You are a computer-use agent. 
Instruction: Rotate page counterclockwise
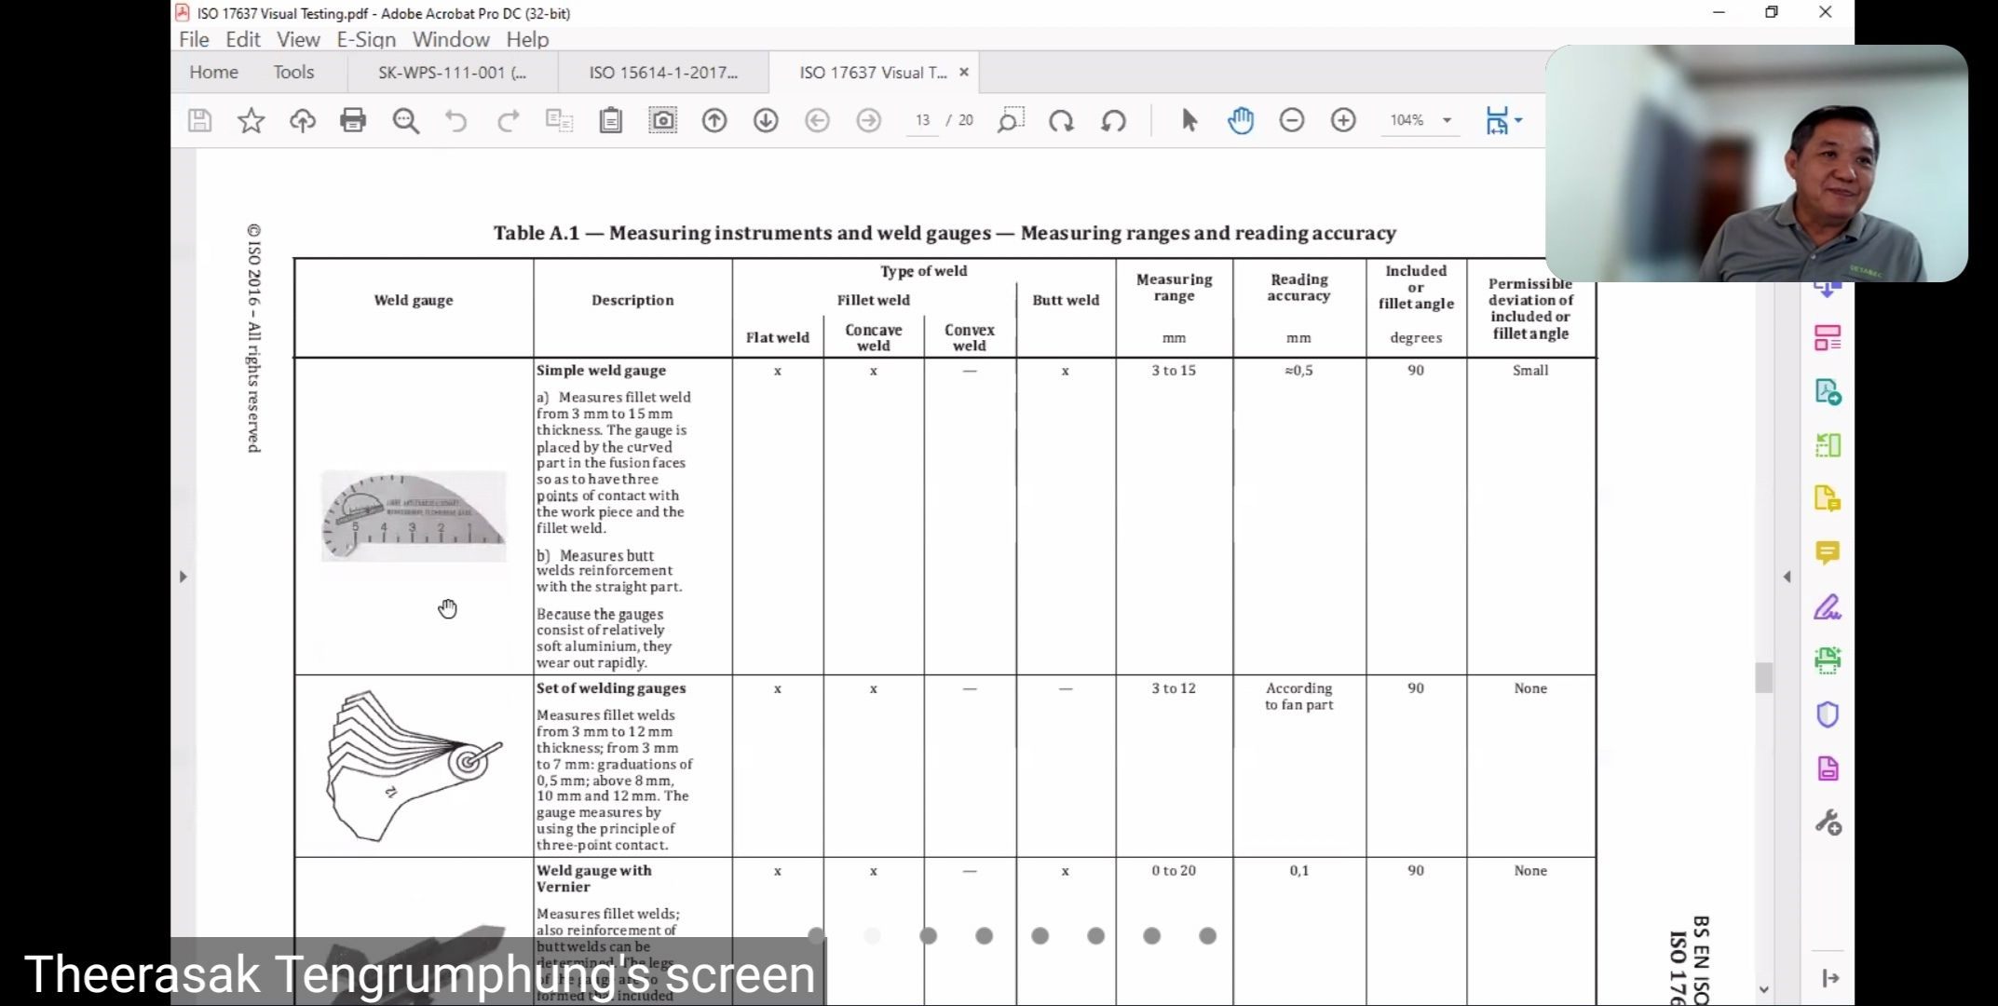(x=1113, y=120)
